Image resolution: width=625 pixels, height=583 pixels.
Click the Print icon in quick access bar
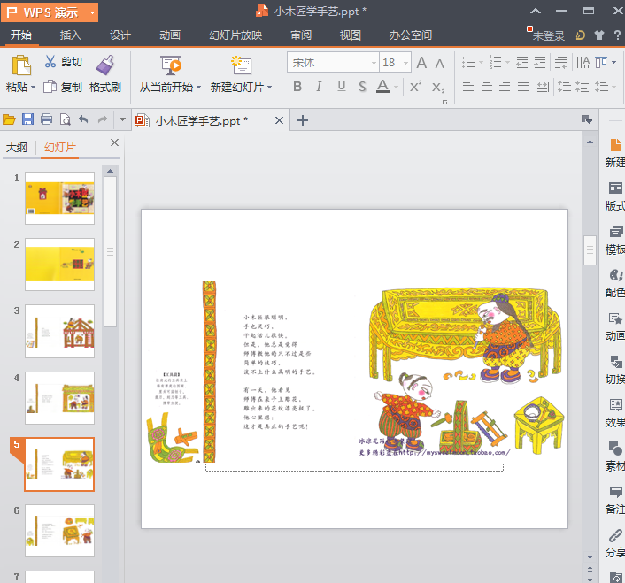(x=46, y=119)
